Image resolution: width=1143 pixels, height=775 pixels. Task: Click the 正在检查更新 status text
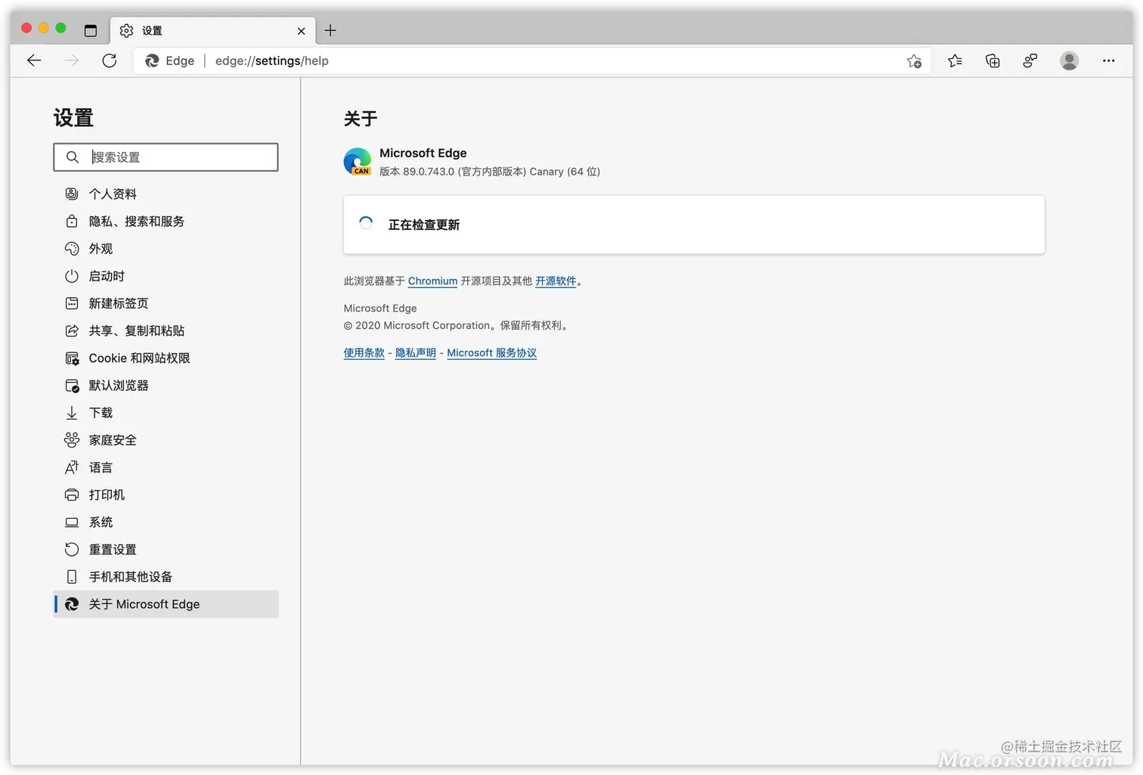pos(424,225)
